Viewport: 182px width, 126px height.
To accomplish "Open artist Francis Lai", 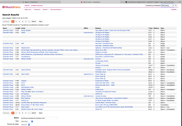I will point(25,100).
